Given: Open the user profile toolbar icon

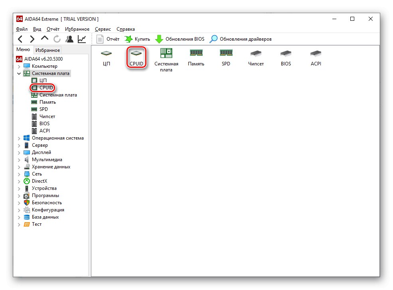Looking at the screenshot, I should click(x=69, y=39).
